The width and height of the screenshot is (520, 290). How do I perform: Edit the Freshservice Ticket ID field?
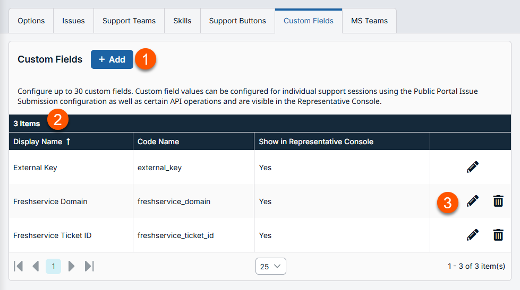tap(472, 235)
